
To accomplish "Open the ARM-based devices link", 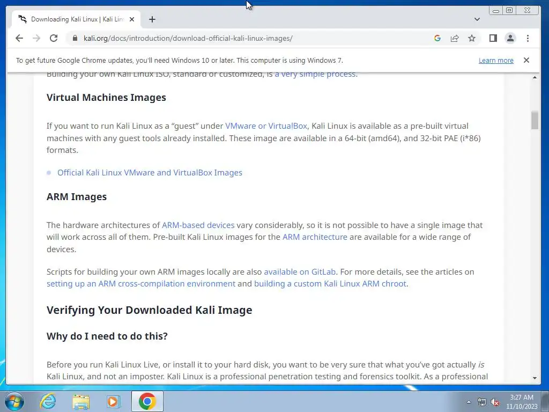I will click(x=198, y=225).
